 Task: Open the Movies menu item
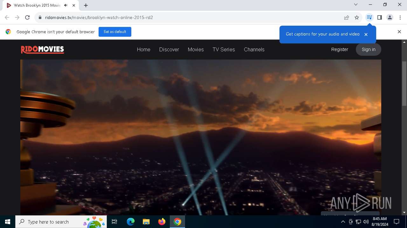coord(196,49)
